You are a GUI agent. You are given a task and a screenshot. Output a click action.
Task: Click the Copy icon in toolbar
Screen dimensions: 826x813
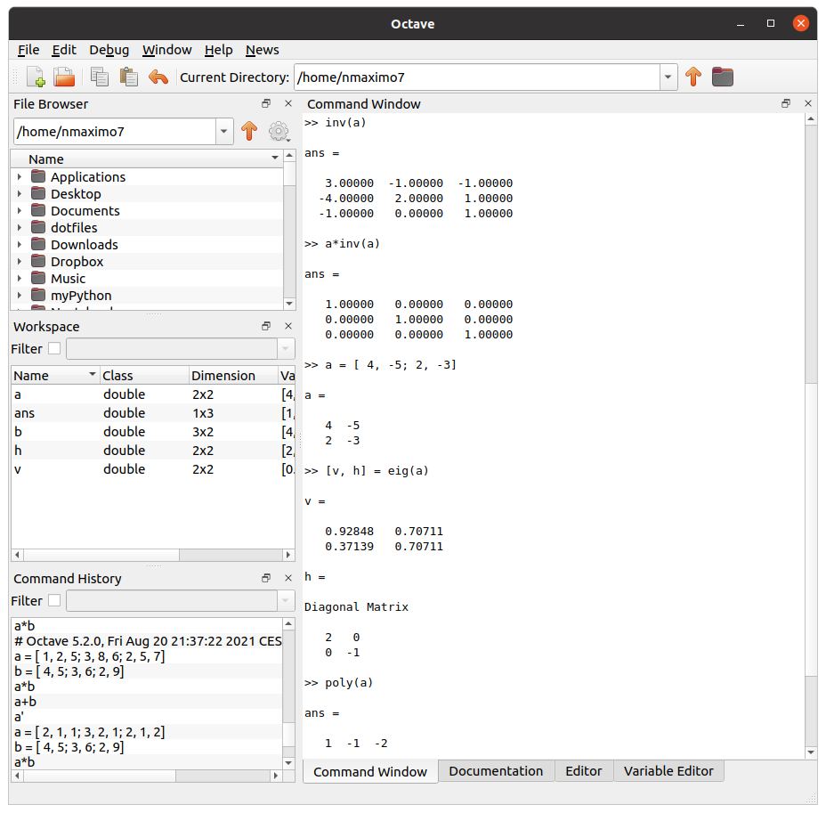coord(100,77)
